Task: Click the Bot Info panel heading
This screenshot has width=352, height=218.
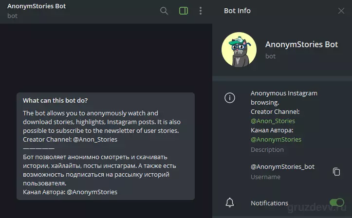Action: 237,11
